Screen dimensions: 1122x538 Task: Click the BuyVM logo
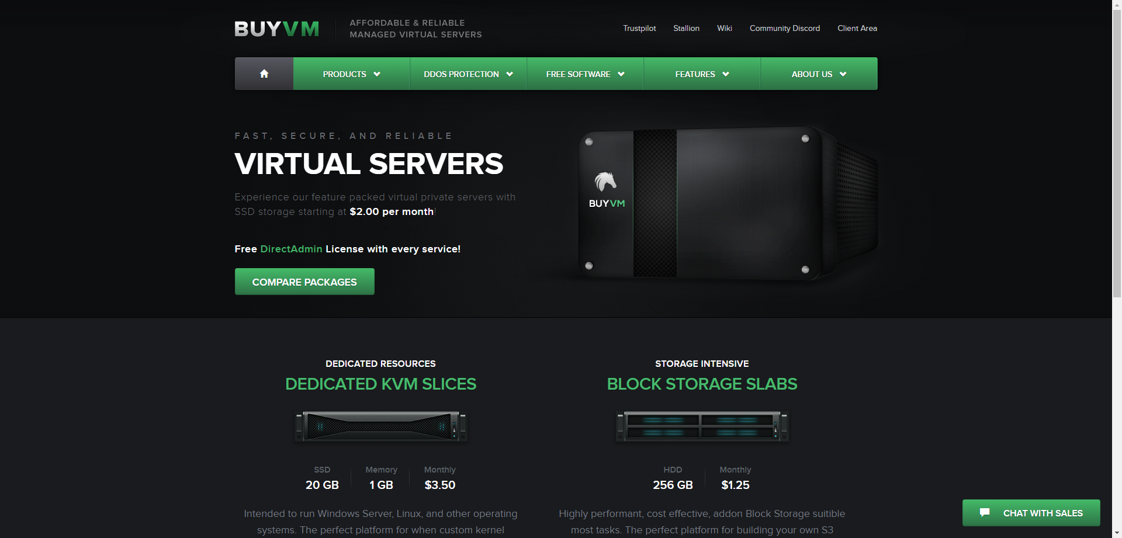[277, 29]
